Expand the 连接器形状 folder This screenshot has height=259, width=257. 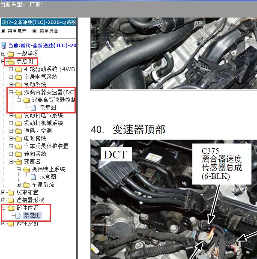(x=3, y=200)
